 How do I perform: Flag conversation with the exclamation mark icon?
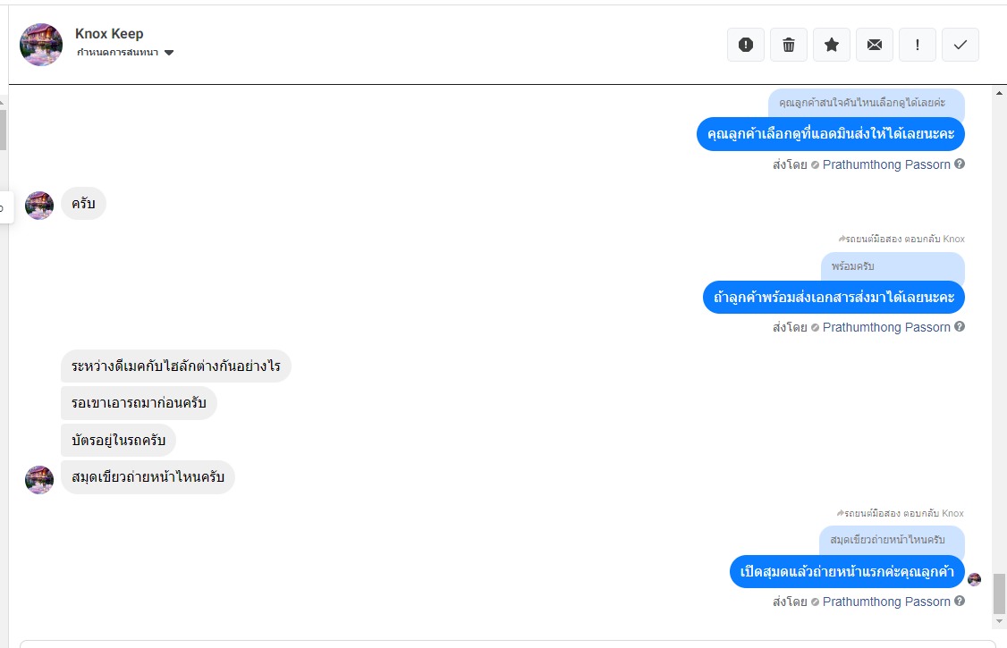click(918, 45)
